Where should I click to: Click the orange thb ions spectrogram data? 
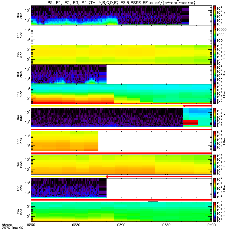pyautogui.click(x=65, y=141)
